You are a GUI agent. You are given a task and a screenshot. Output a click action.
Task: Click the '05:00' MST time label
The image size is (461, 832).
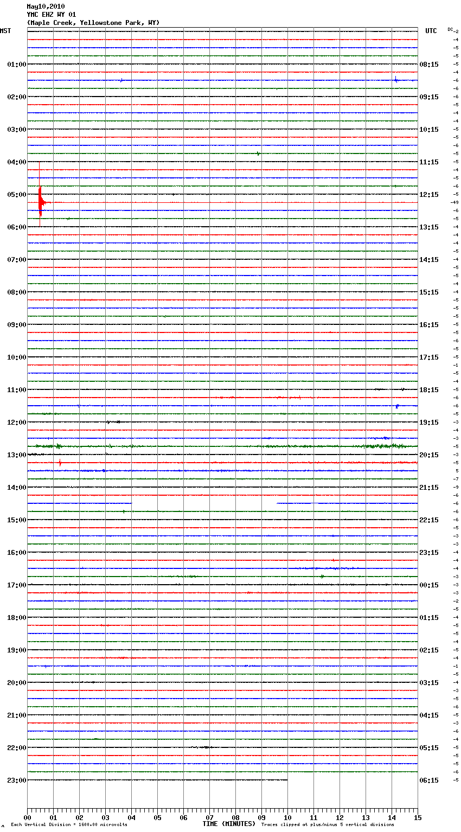pos(17,195)
